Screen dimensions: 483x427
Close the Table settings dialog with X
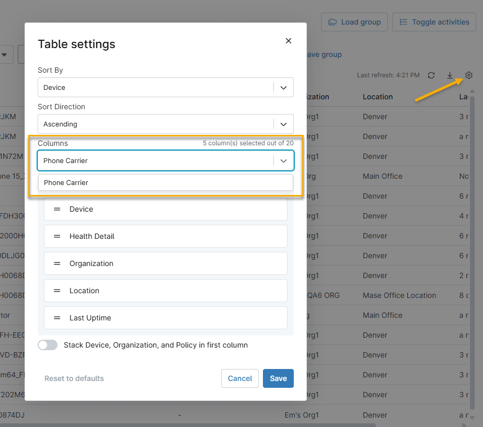pyautogui.click(x=289, y=41)
